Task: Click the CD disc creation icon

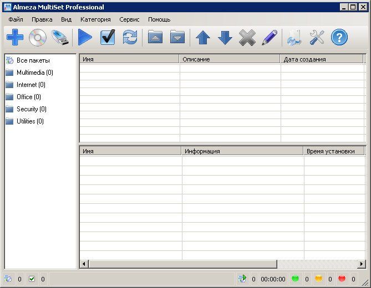Action: [x=38, y=38]
